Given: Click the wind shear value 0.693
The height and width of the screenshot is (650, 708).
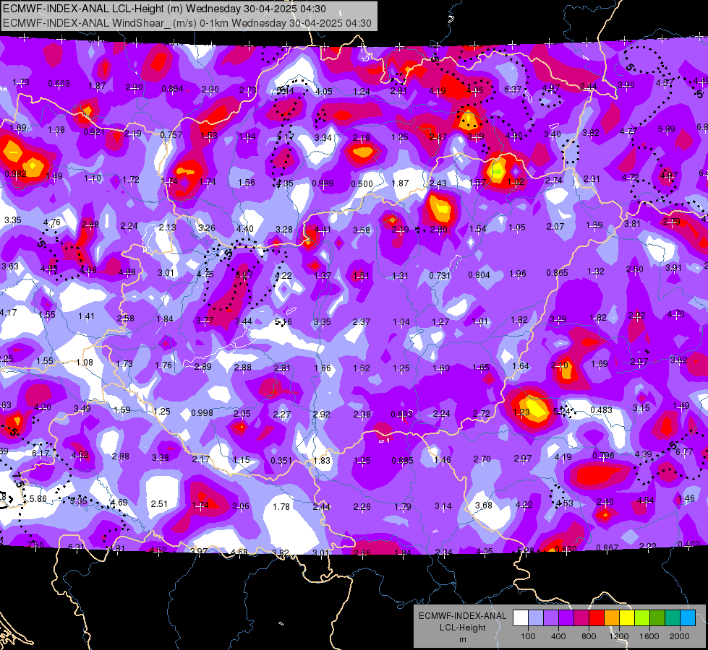Looking at the screenshot, I should coord(401,414).
